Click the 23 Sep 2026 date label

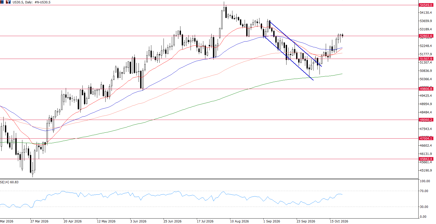tap(306, 221)
